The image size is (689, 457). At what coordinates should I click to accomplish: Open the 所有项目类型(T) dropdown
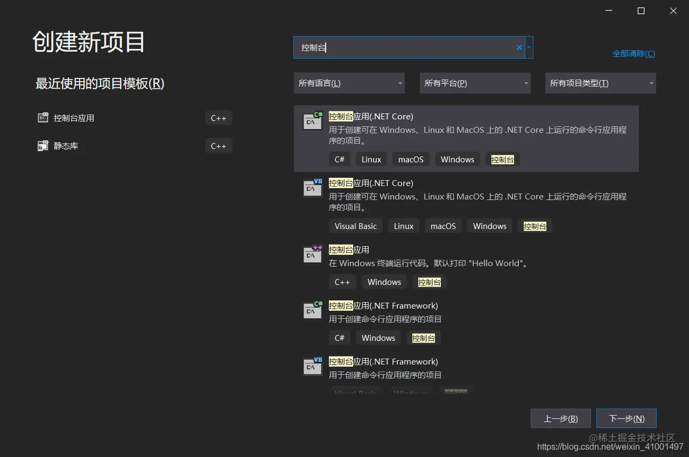(600, 83)
